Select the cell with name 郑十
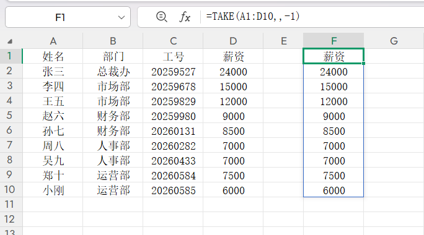This screenshot has height=235, width=424. pyautogui.click(x=53, y=176)
